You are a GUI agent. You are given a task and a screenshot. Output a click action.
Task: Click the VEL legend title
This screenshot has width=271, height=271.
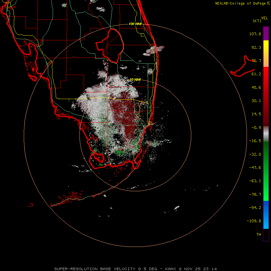pyautogui.click(x=264, y=18)
